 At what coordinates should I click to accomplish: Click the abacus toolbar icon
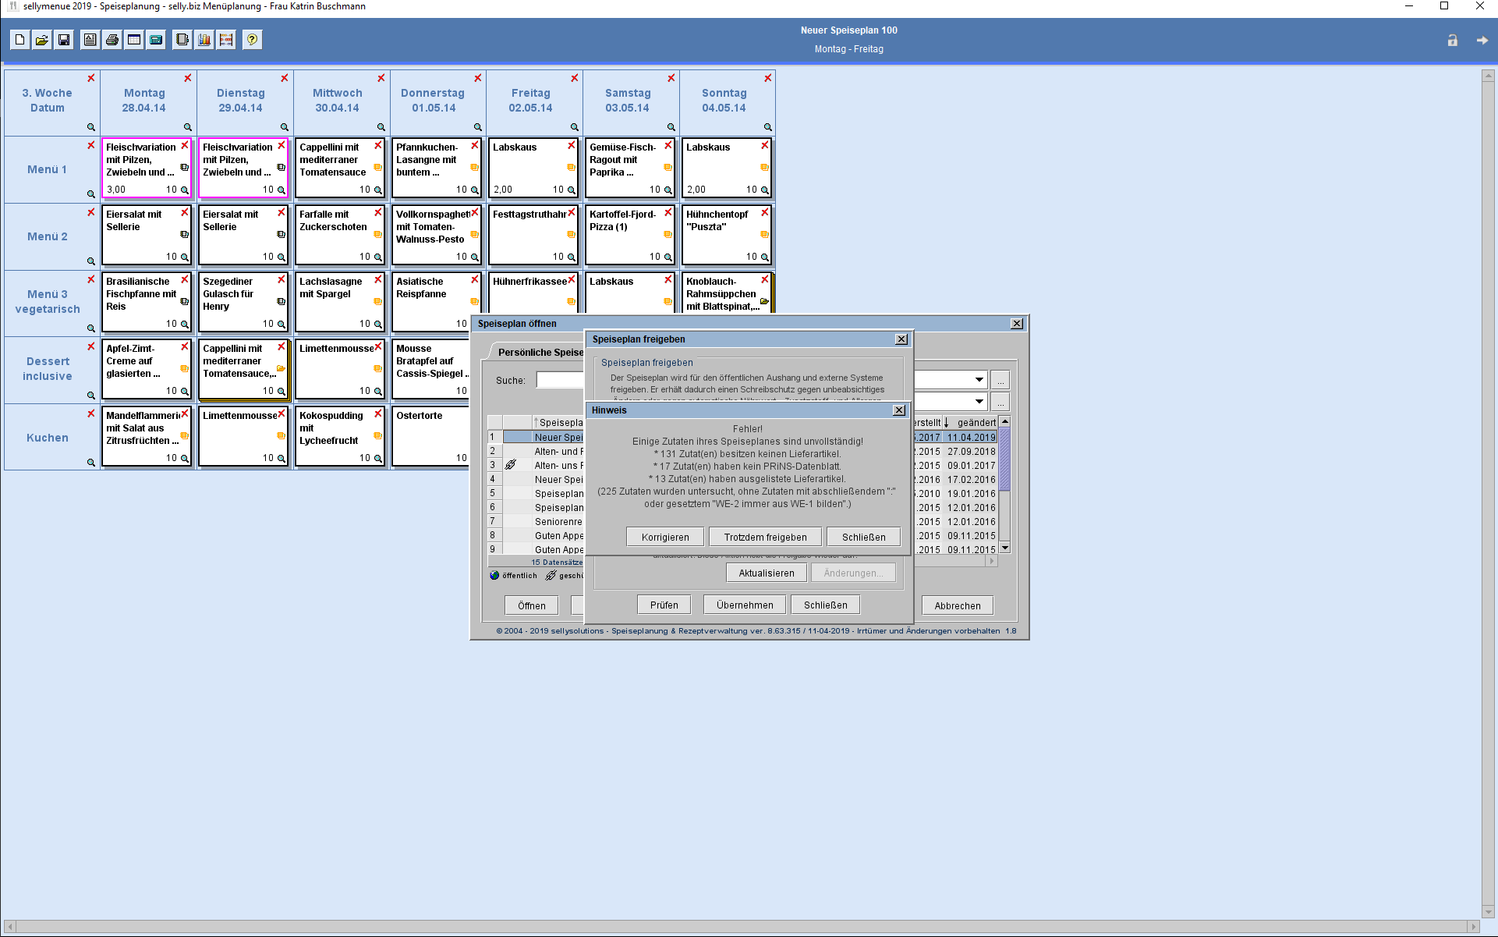click(226, 40)
